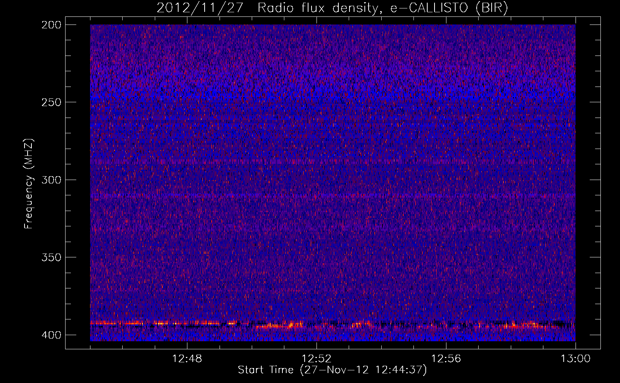Image resolution: width=620 pixels, height=383 pixels.
Task: Select the 400 frequency tick label
Action: [51, 335]
